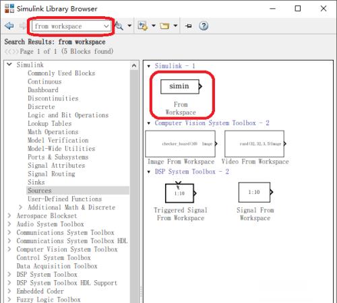The width and height of the screenshot is (337, 303).
Task: Select User-Defined Functions library
Action: [65, 199]
